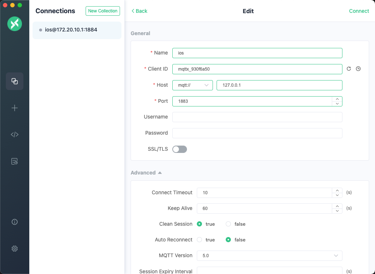Image resolution: width=375 pixels, height=274 pixels.
Task: Decrease Connect Timeout with down arrow
Action: (x=337, y=195)
